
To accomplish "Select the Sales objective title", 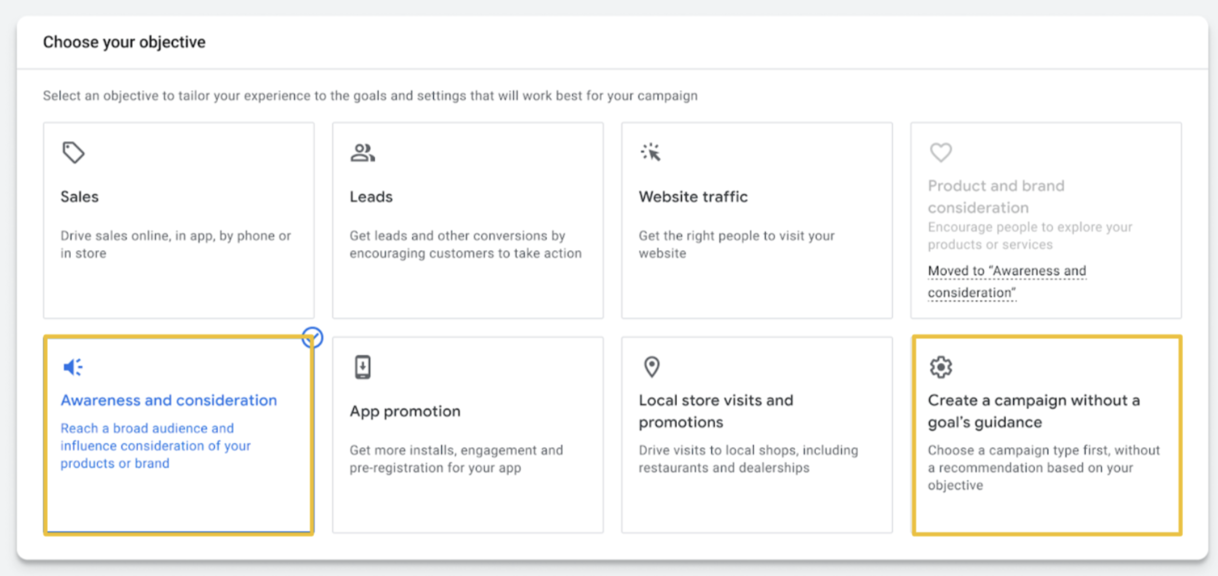I will tap(80, 197).
